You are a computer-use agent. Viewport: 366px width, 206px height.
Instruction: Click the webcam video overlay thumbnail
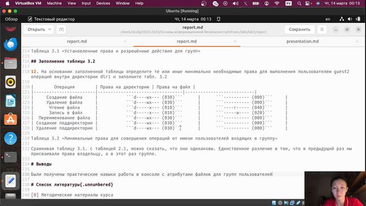click(335, 189)
